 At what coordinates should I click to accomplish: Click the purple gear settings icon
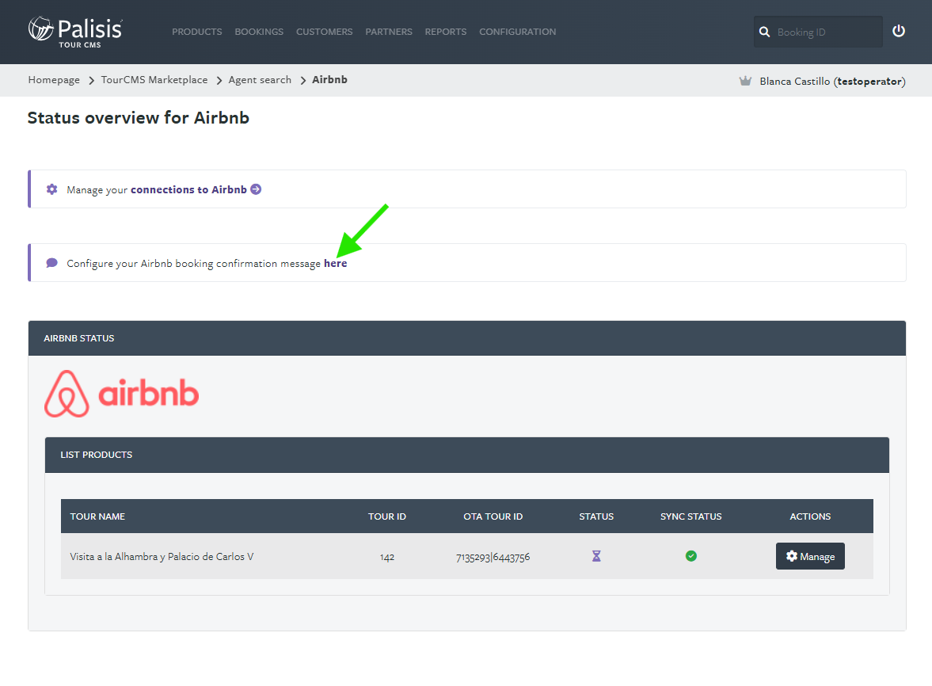(x=51, y=189)
